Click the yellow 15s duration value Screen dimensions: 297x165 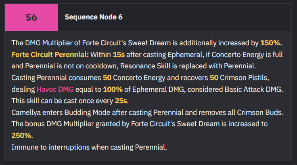[119, 55]
